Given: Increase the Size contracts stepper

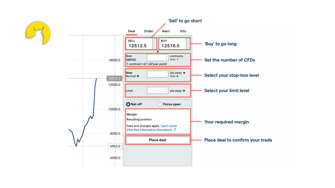Looking at the screenshot, I should coord(166,56).
